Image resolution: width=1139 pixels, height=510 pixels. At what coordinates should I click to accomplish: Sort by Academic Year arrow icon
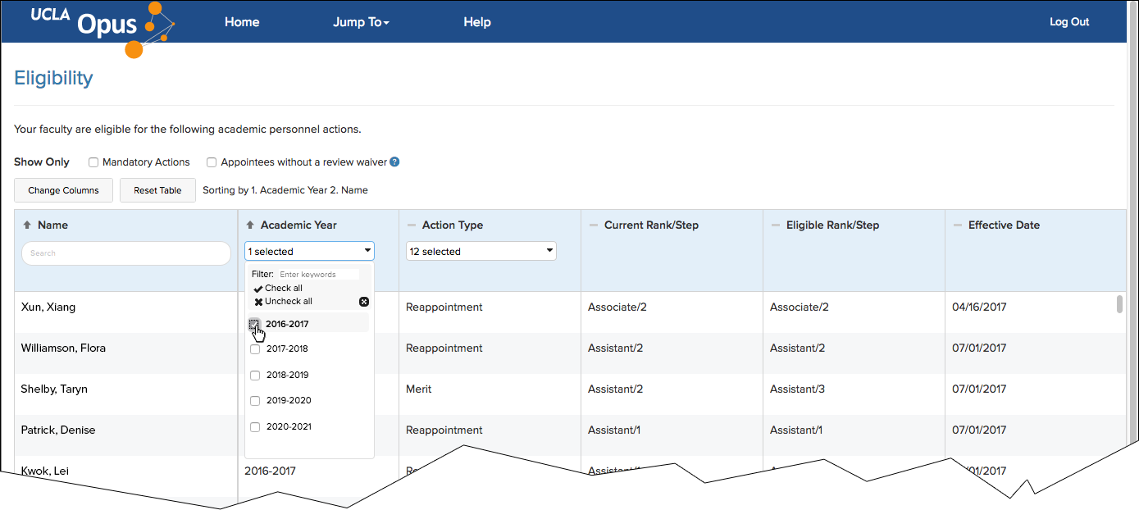coord(249,225)
